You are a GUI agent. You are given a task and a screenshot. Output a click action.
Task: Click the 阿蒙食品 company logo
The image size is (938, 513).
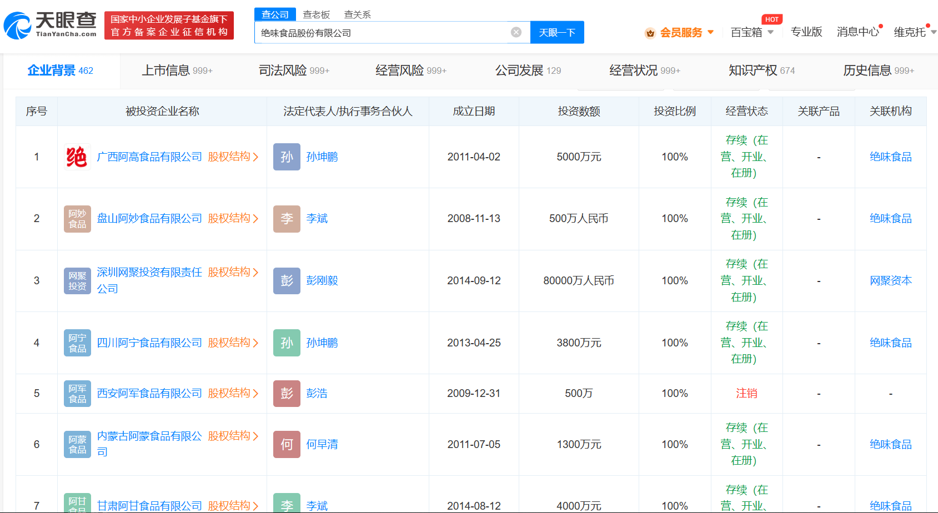(x=77, y=444)
